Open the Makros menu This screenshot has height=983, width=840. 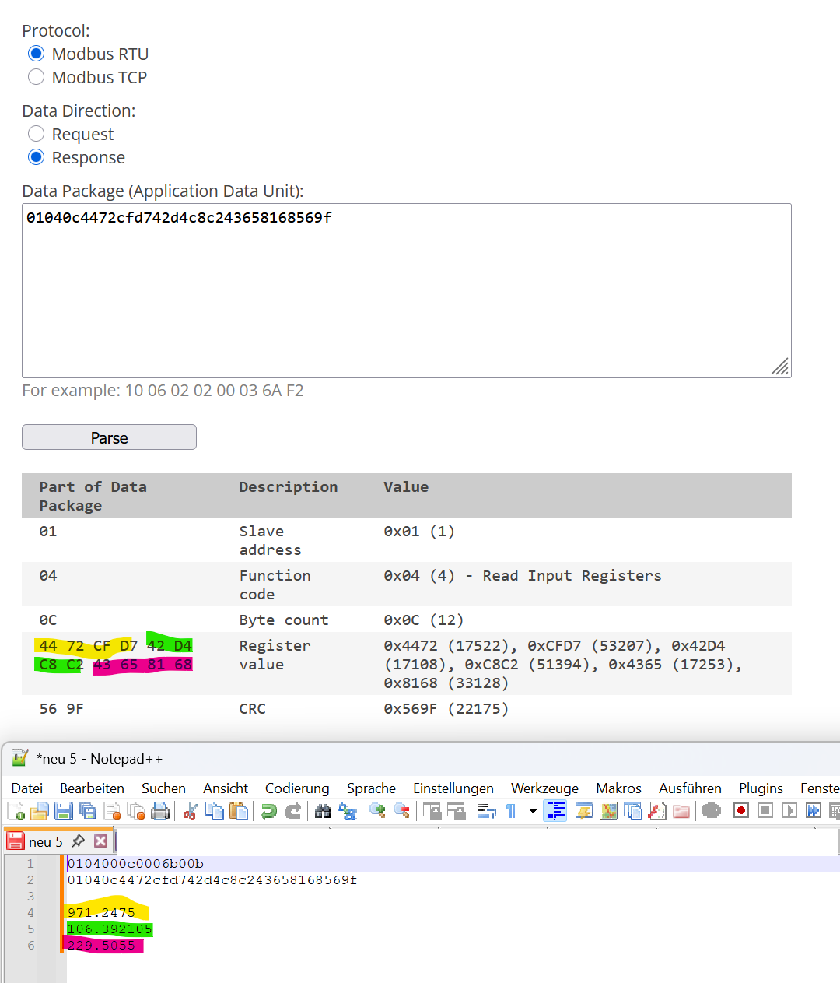coord(618,788)
